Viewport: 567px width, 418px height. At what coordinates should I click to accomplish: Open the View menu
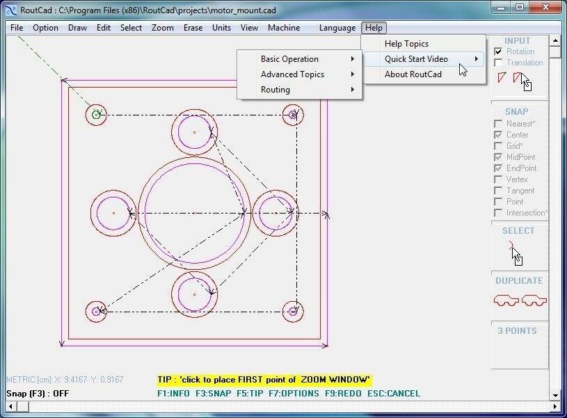(249, 28)
